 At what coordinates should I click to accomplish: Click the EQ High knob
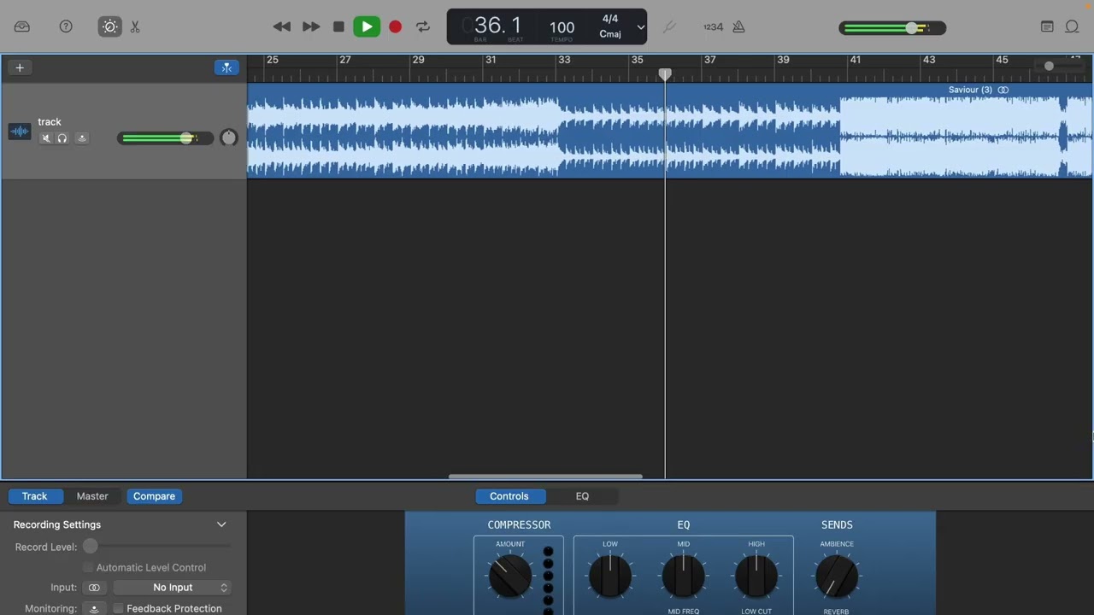click(756, 576)
